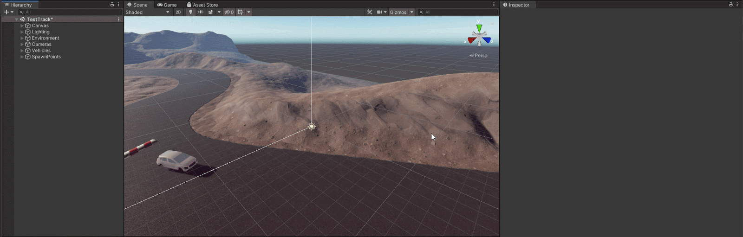
Task: Click the scene camera settings icon
Action: pos(379,12)
